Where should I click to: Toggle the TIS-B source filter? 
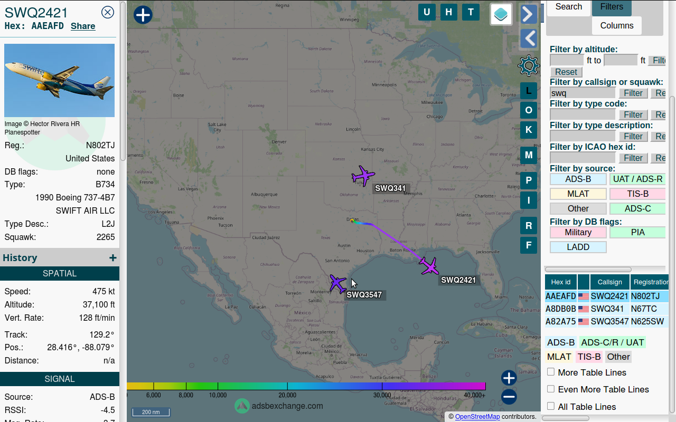pos(637,194)
